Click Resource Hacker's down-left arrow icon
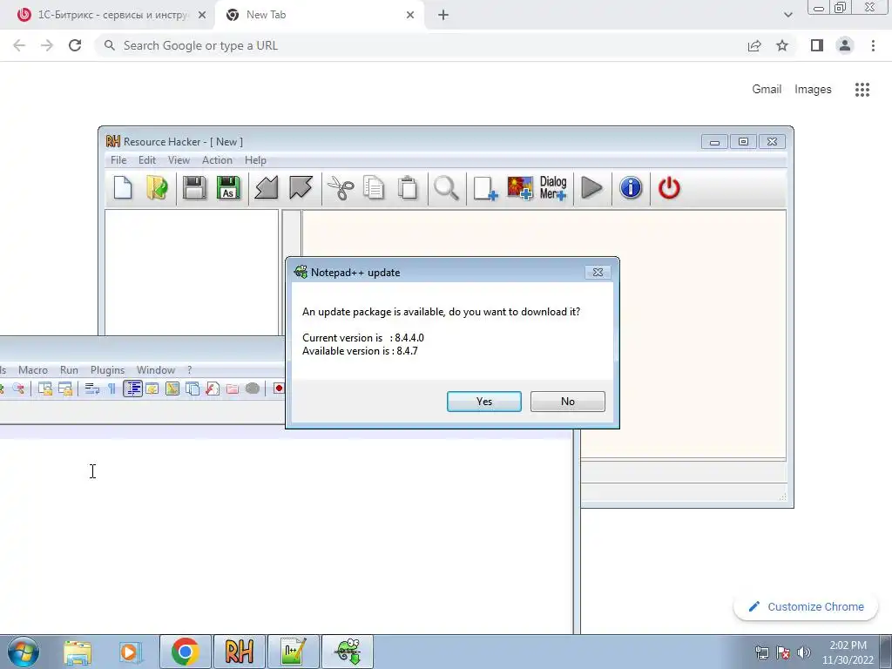This screenshot has width=892, height=669. click(x=267, y=188)
